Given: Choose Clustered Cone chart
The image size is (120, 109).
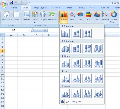Looking at the screenshot, I should (x=65, y=78).
